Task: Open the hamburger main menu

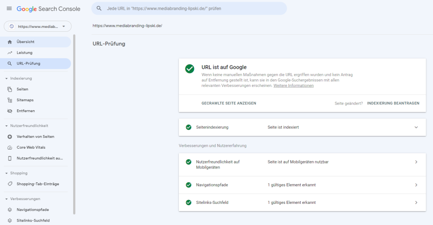Action: [x=9, y=8]
